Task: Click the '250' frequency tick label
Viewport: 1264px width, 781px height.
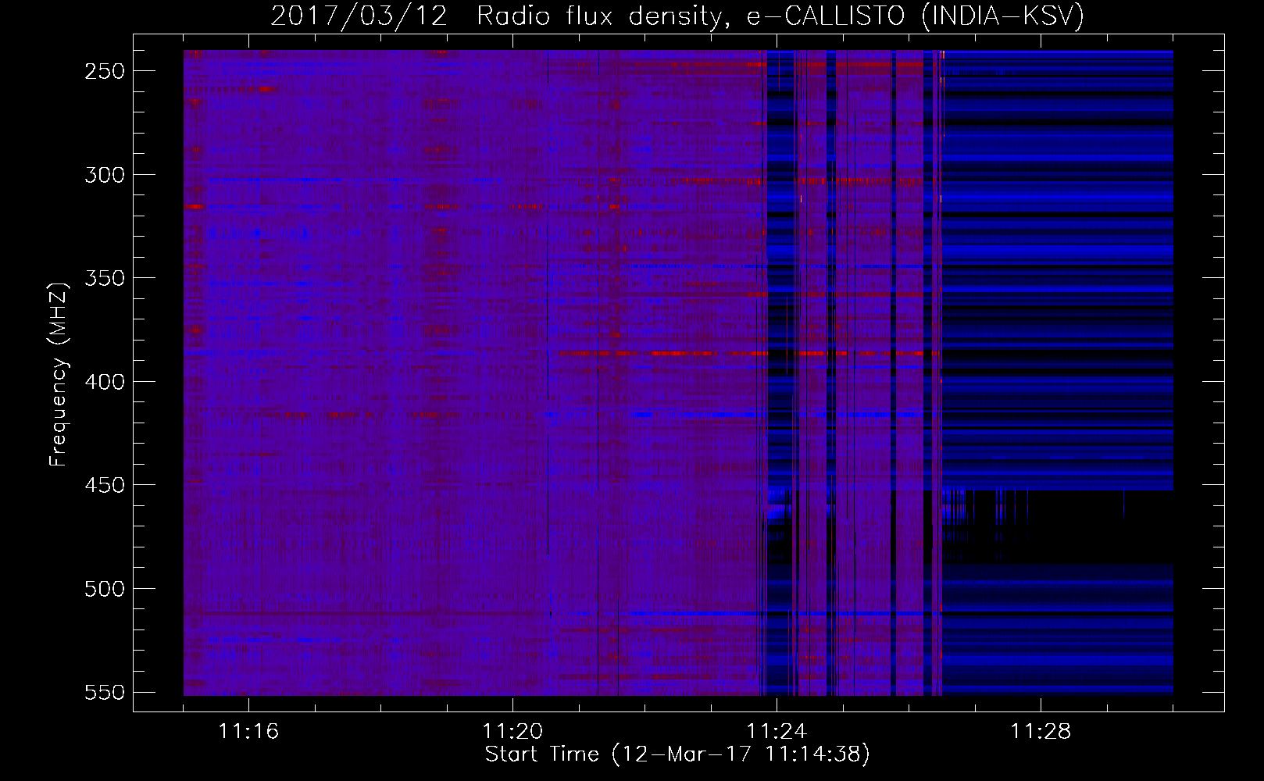Action: pos(105,71)
